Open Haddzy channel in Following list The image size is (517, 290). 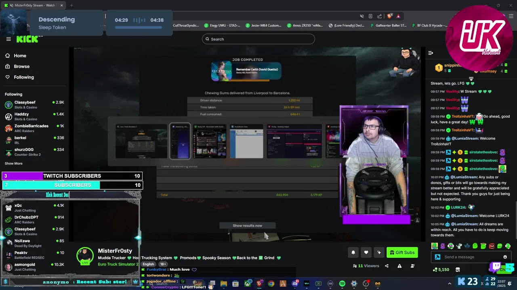click(34, 116)
